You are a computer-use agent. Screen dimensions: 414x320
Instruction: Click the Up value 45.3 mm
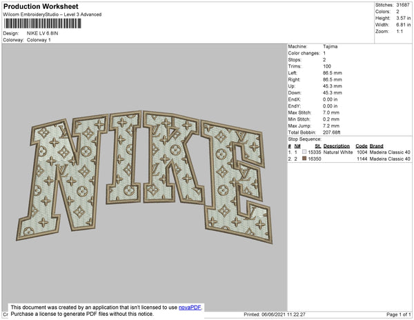click(333, 86)
